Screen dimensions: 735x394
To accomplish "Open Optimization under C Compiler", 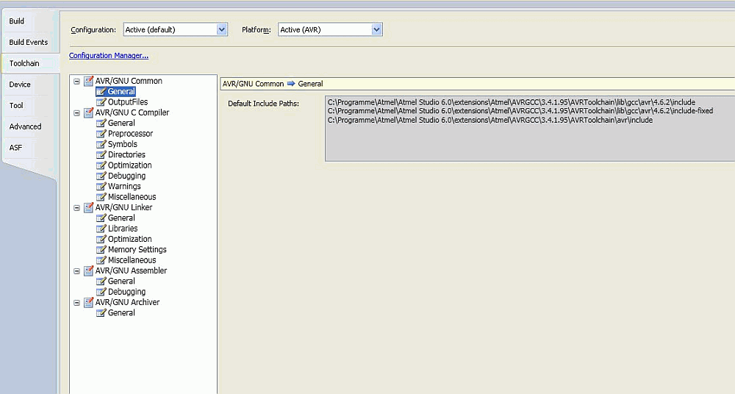I will (130, 165).
